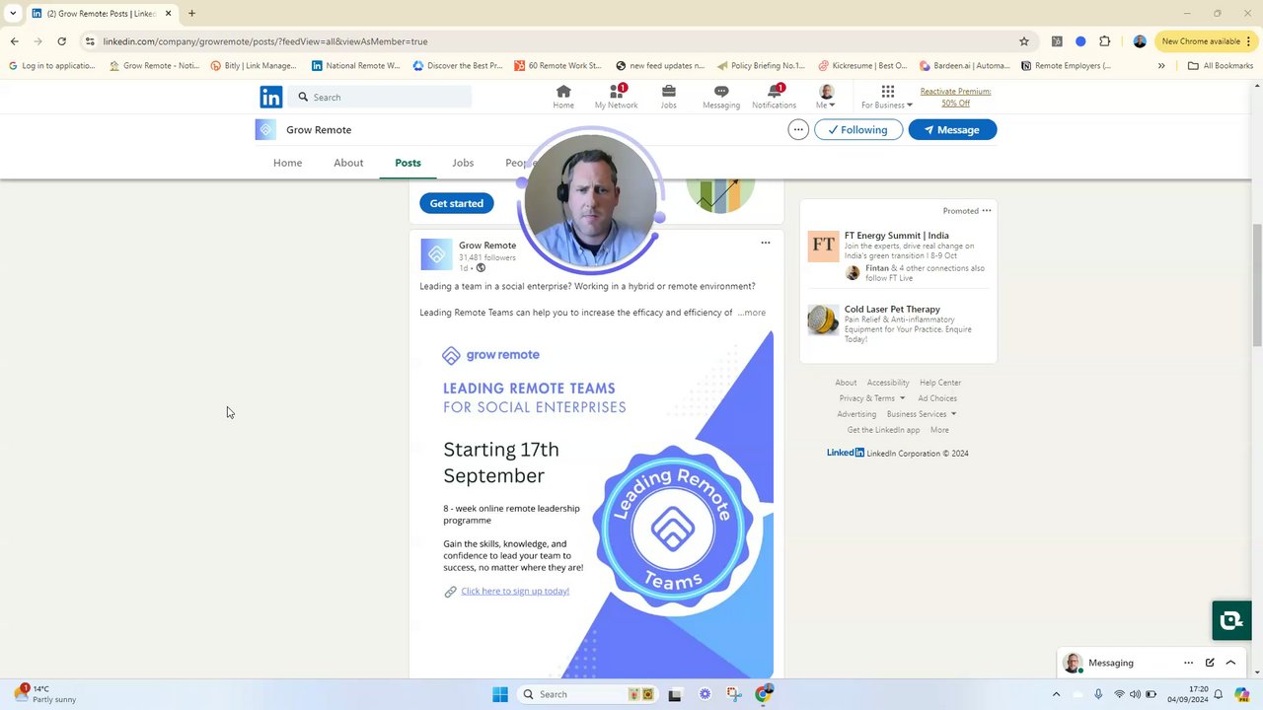Toggle the Following button
Image resolution: width=1263 pixels, height=710 pixels.
[858, 129]
